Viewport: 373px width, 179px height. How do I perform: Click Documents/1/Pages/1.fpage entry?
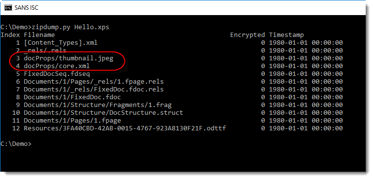pyautogui.click(x=72, y=121)
